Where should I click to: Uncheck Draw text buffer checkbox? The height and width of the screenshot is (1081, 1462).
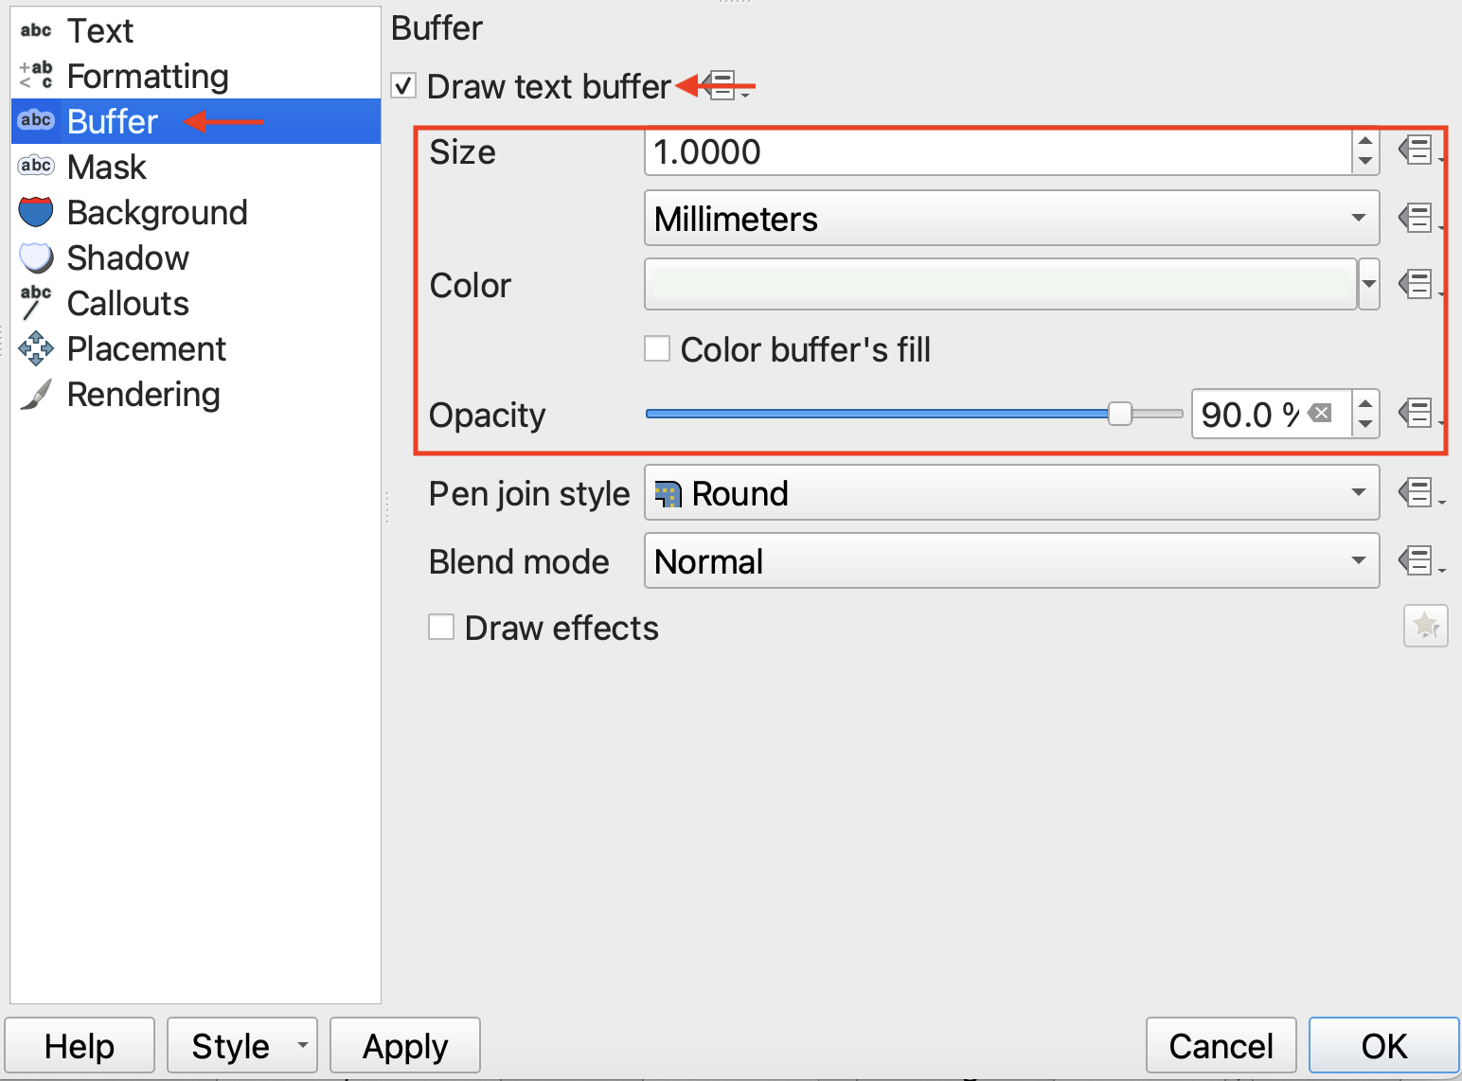[x=404, y=86]
